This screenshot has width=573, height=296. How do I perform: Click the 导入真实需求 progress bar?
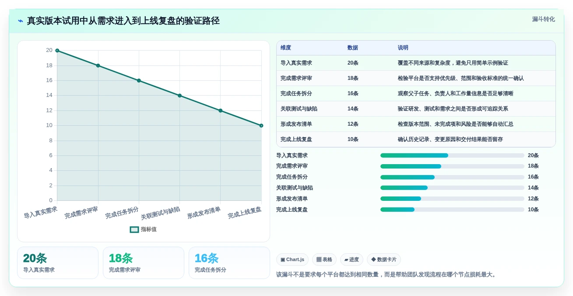[x=452, y=155]
